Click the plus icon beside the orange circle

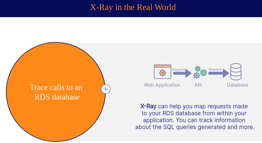[106, 89]
